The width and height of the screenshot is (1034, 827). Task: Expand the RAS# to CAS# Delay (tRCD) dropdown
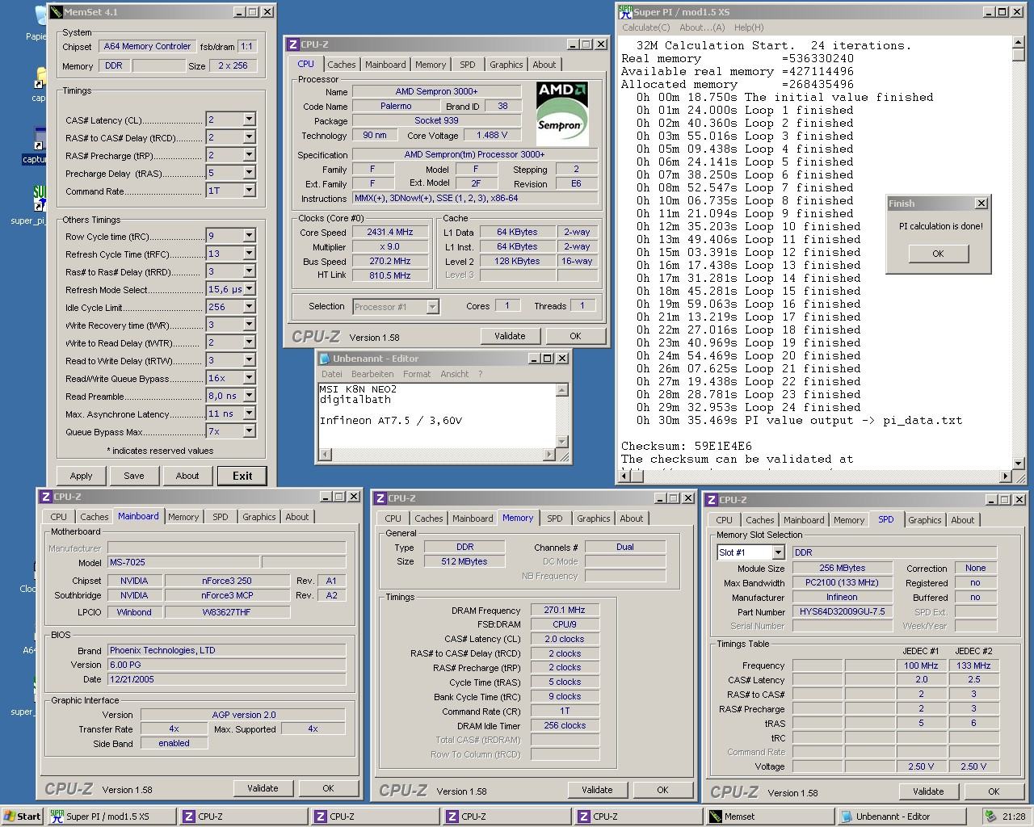249,137
